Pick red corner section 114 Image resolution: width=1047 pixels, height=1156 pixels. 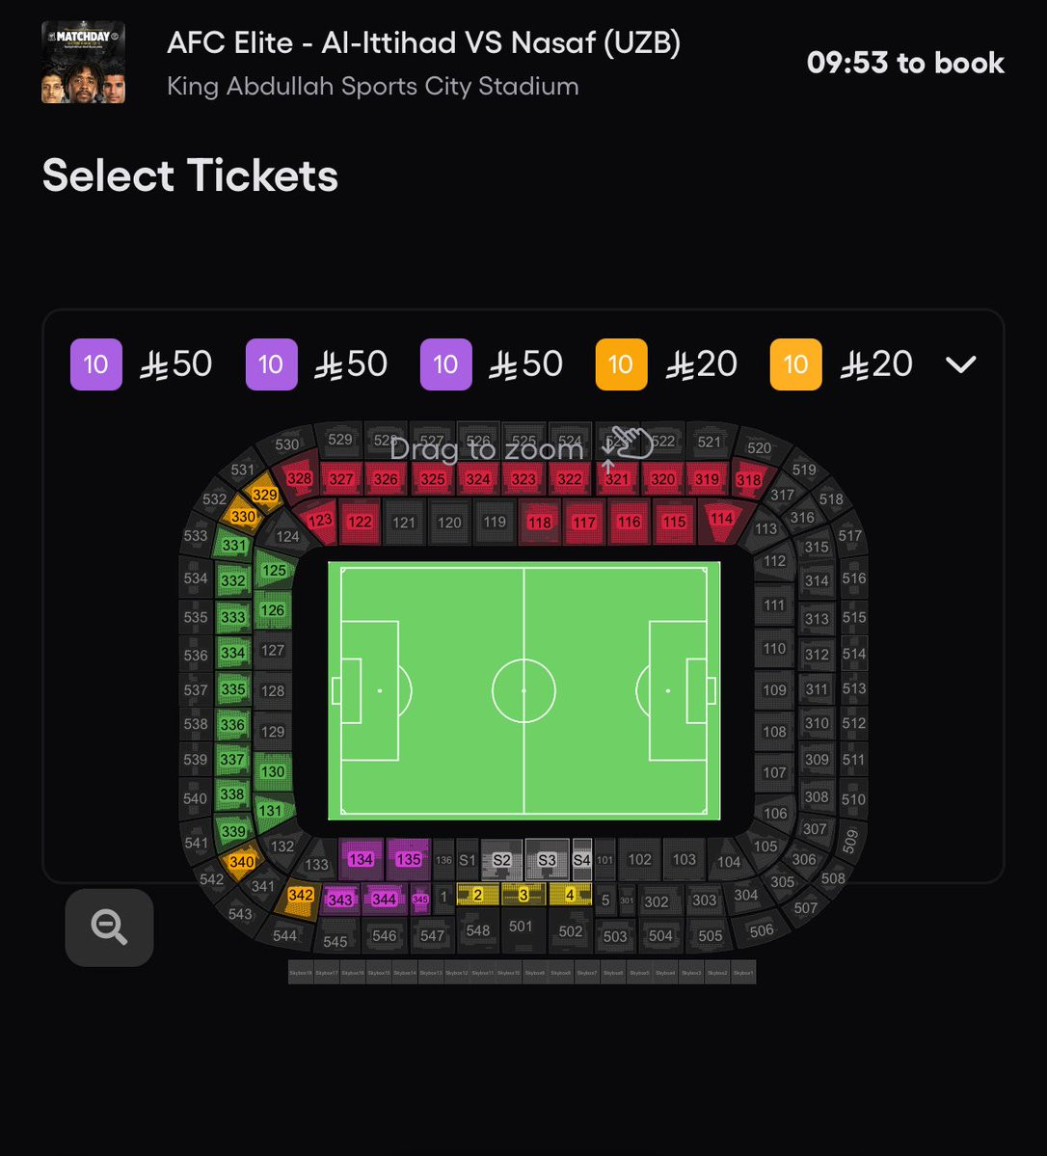[x=721, y=518]
